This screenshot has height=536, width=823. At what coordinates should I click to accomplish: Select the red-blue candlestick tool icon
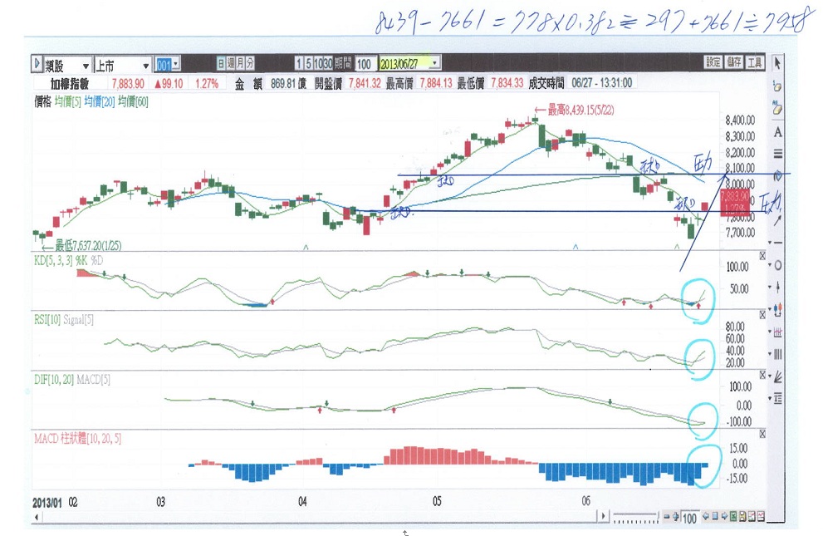[x=778, y=310]
